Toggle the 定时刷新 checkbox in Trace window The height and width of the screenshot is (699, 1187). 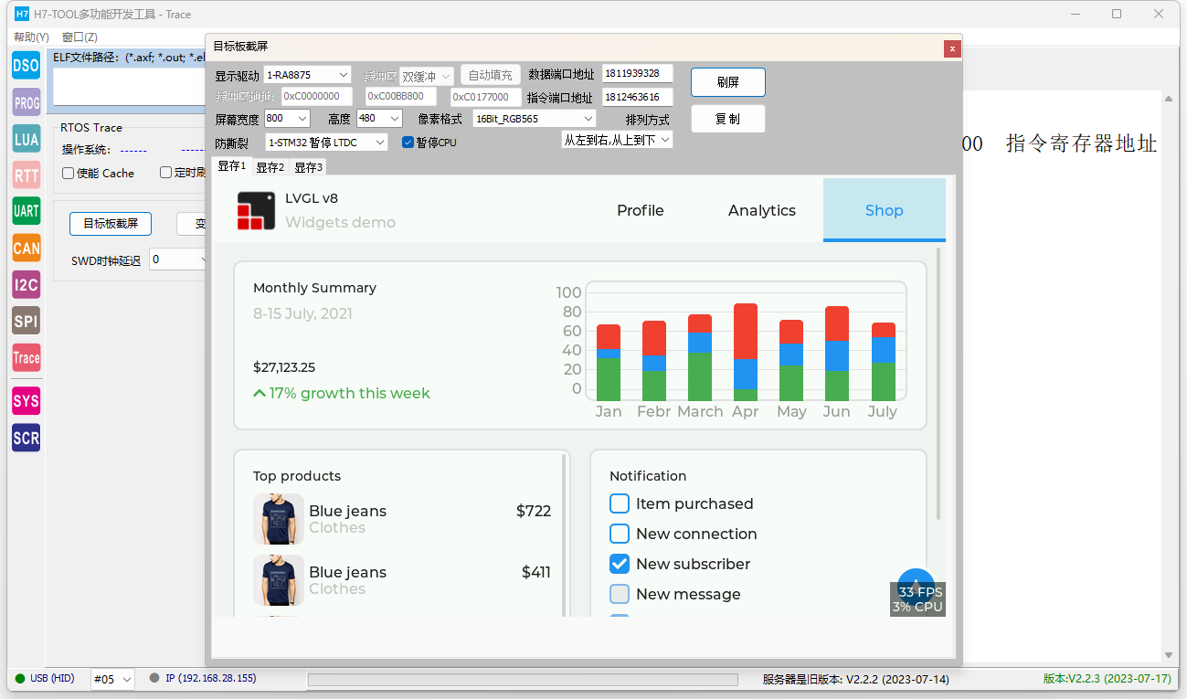[x=165, y=173]
